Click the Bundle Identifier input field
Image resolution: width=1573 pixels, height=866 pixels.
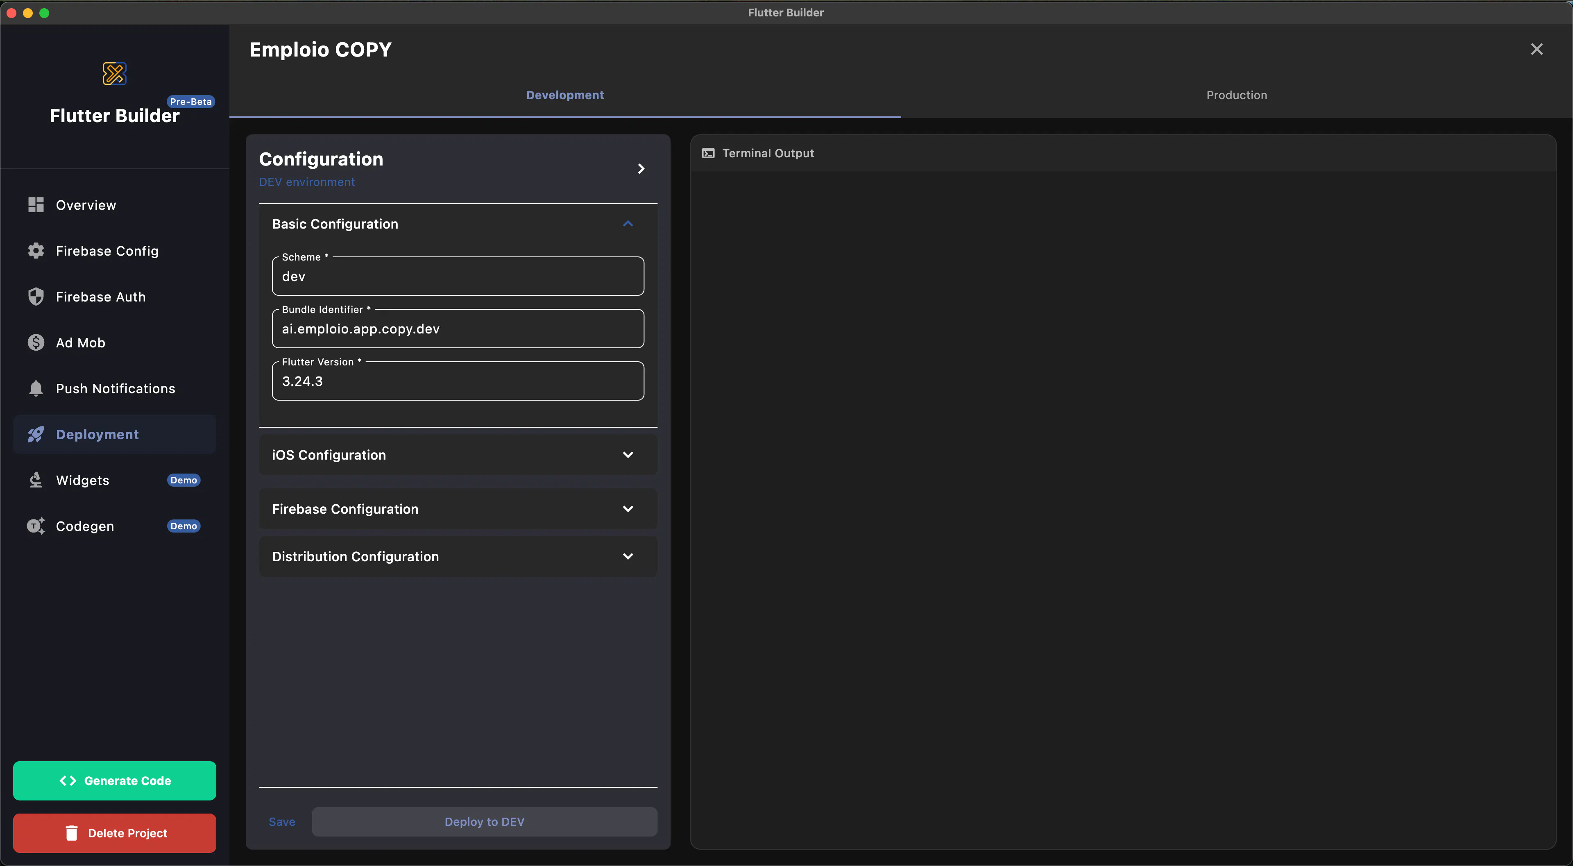pos(458,329)
